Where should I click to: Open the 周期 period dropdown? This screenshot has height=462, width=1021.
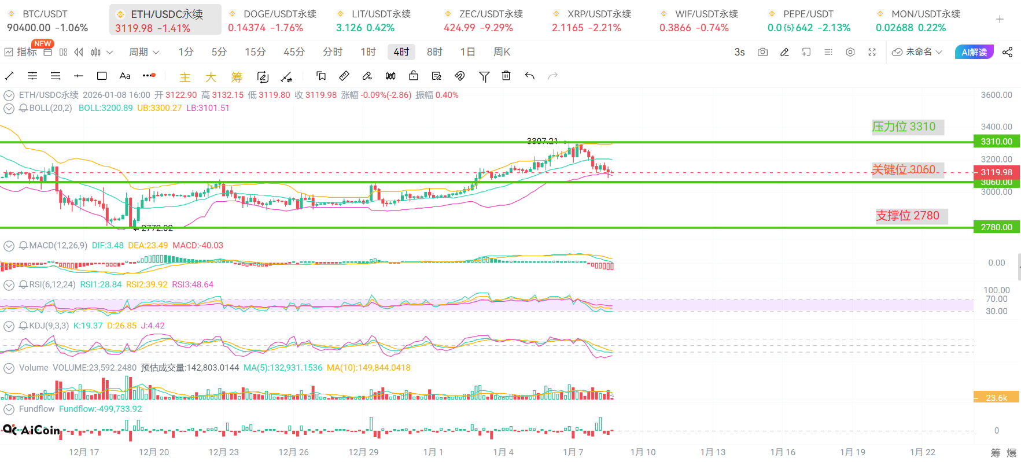143,52
